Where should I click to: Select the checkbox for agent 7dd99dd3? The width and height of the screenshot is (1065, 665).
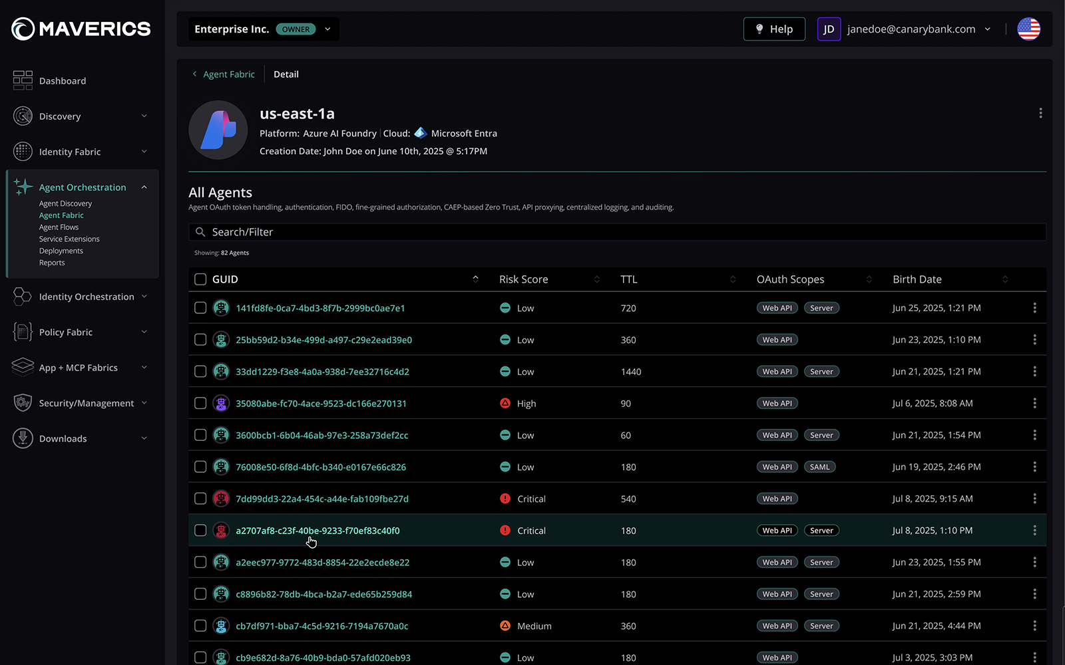pos(200,499)
